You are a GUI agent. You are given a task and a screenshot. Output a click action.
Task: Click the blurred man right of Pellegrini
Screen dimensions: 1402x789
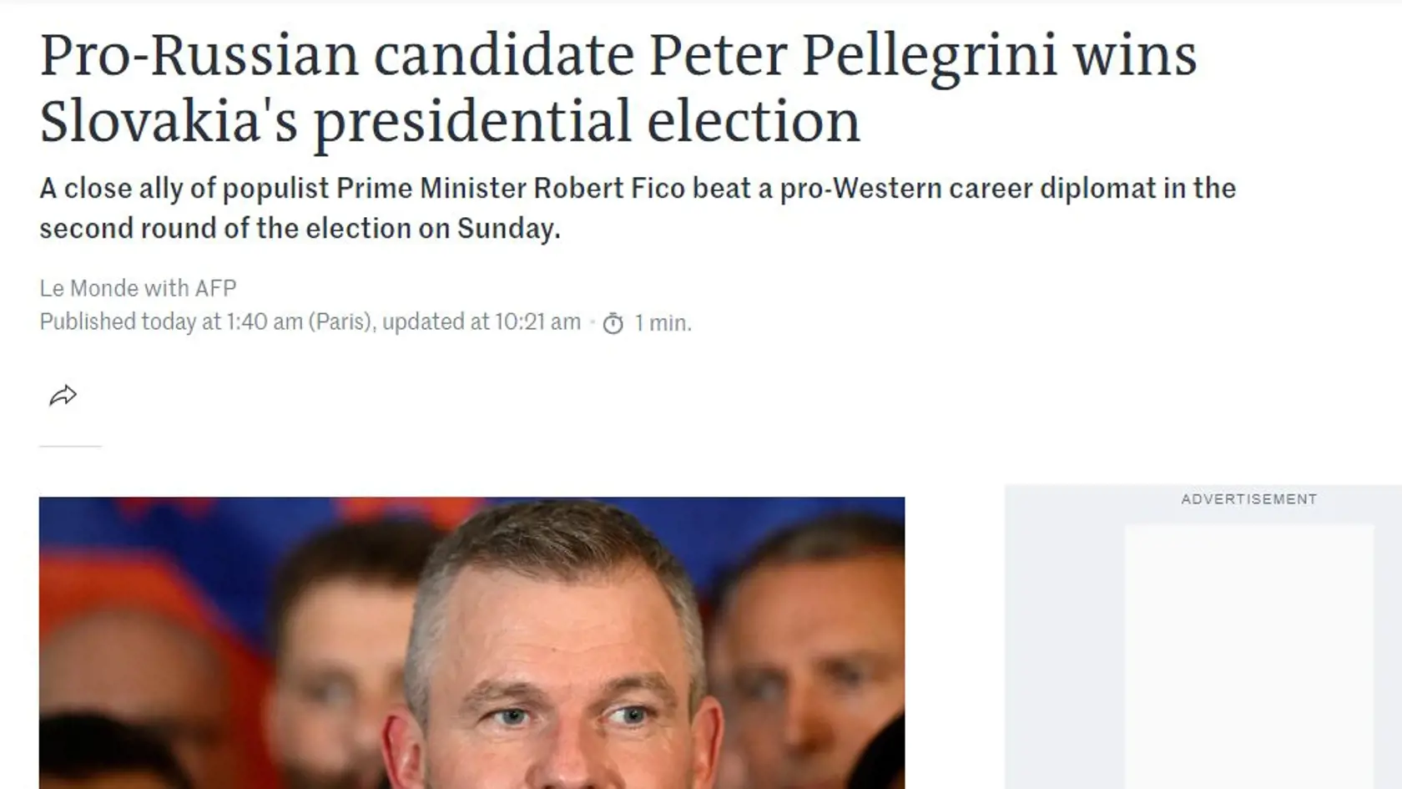click(x=805, y=660)
